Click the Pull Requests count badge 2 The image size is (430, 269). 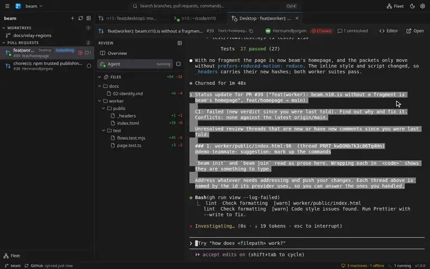click(x=88, y=43)
